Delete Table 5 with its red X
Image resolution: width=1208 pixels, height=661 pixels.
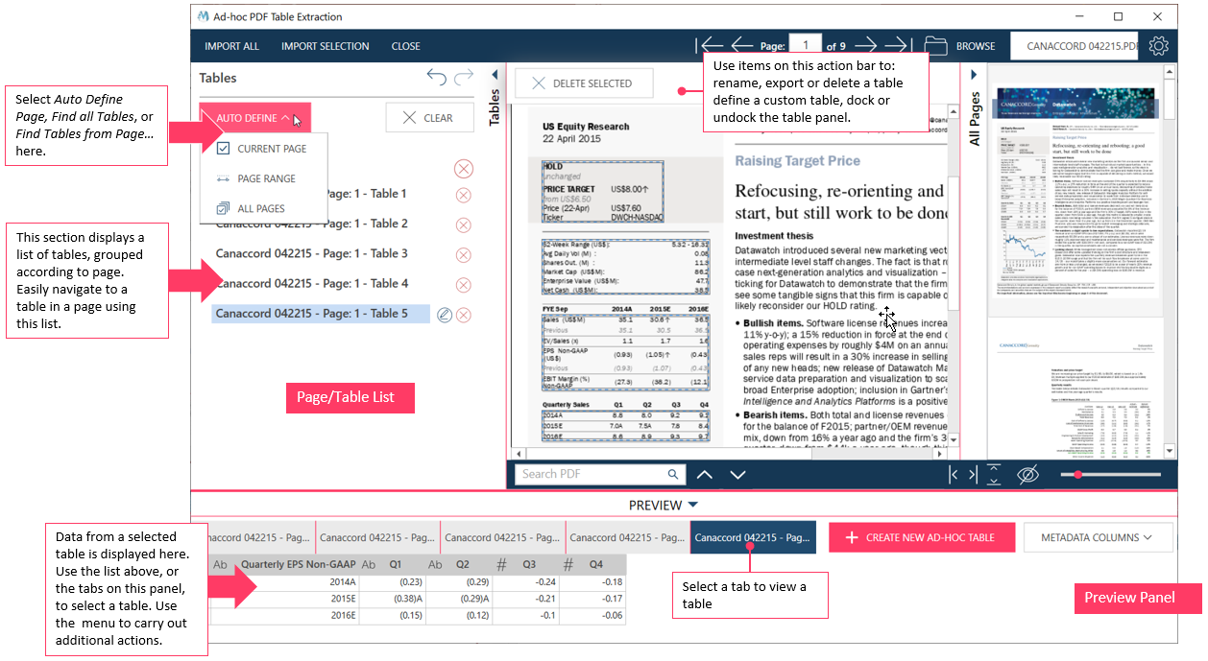[x=464, y=315]
